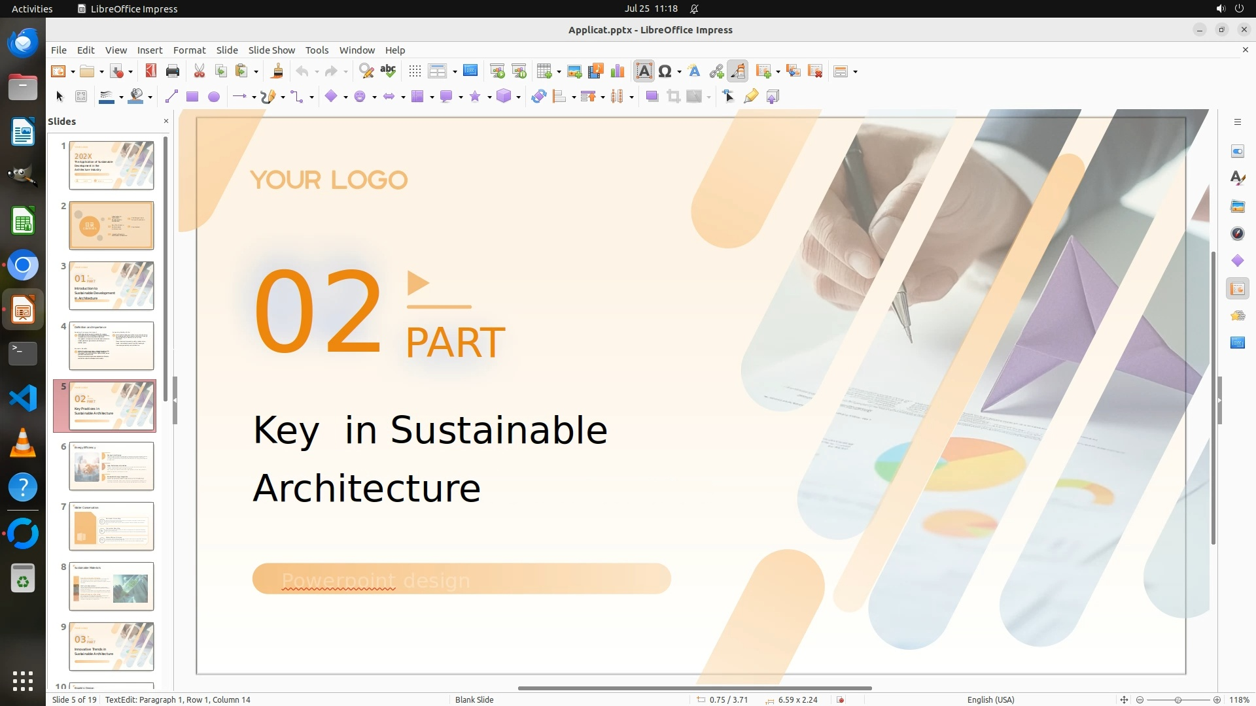This screenshot has width=1256, height=706.
Task: Click English (USA) language in status bar
Action: pos(990,699)
